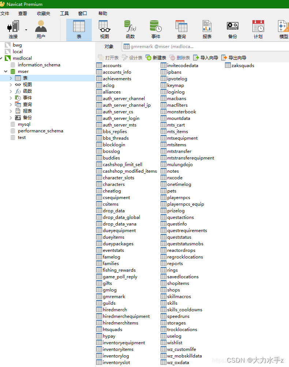This screenshot has height=367, width=289.
Task: Open the Connection (连接) toolbar icon
Action: point(13,29)
